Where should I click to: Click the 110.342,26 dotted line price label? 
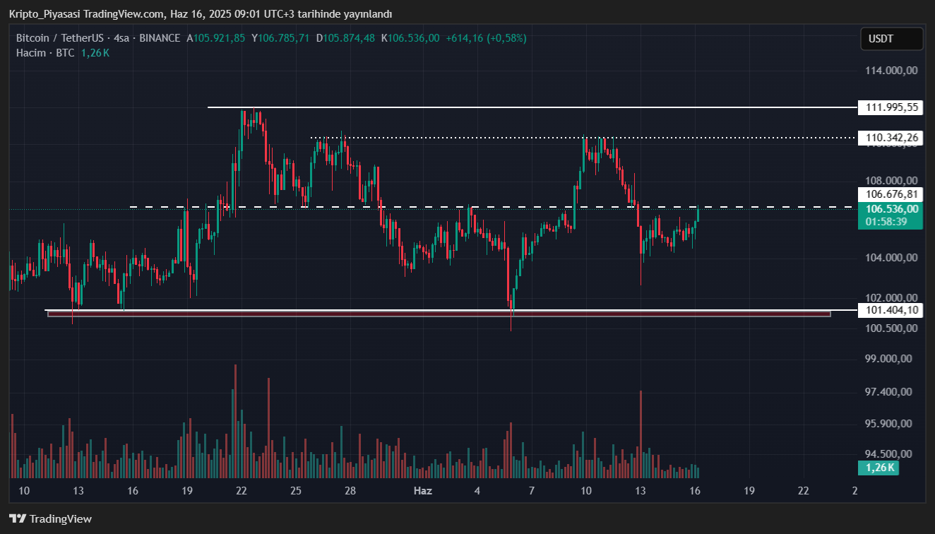tap(891, 138)
